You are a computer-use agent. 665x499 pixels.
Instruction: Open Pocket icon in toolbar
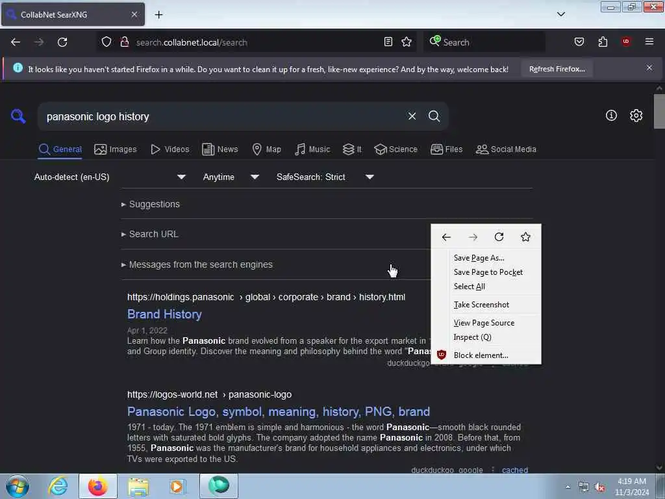(x=579, y=42)
